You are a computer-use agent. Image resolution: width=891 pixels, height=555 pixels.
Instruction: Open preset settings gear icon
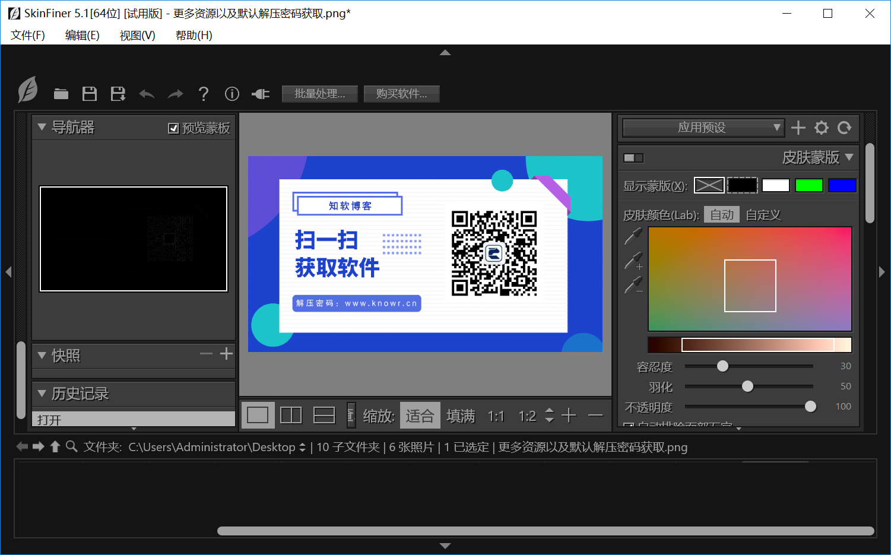pos(822,128)
